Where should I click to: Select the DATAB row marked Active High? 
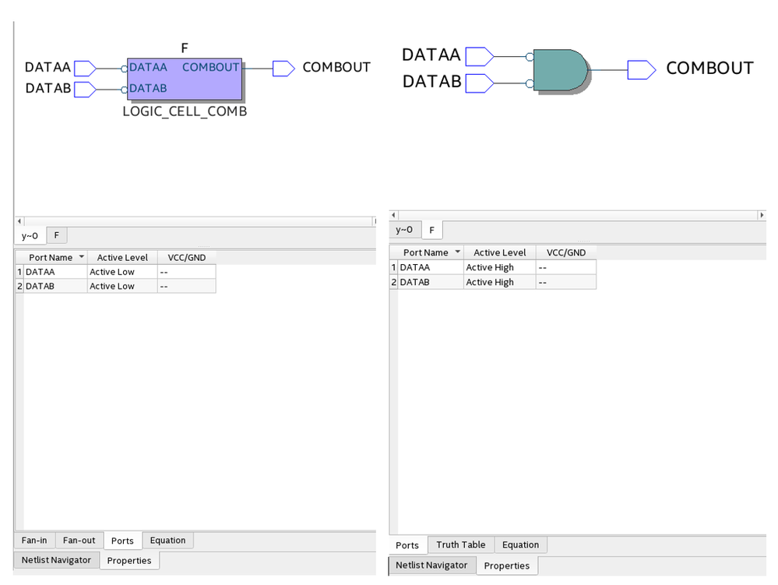[x=430, y=282]
